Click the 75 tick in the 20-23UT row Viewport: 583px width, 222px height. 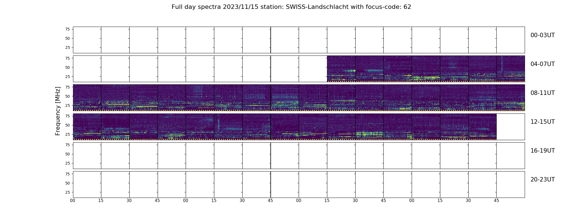tap(67, 174)
